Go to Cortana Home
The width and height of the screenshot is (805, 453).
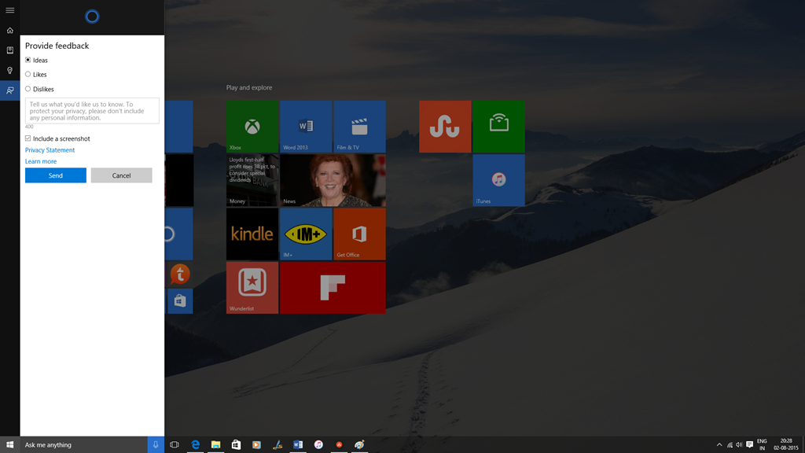pyautogui.click(x=9, y=31)
